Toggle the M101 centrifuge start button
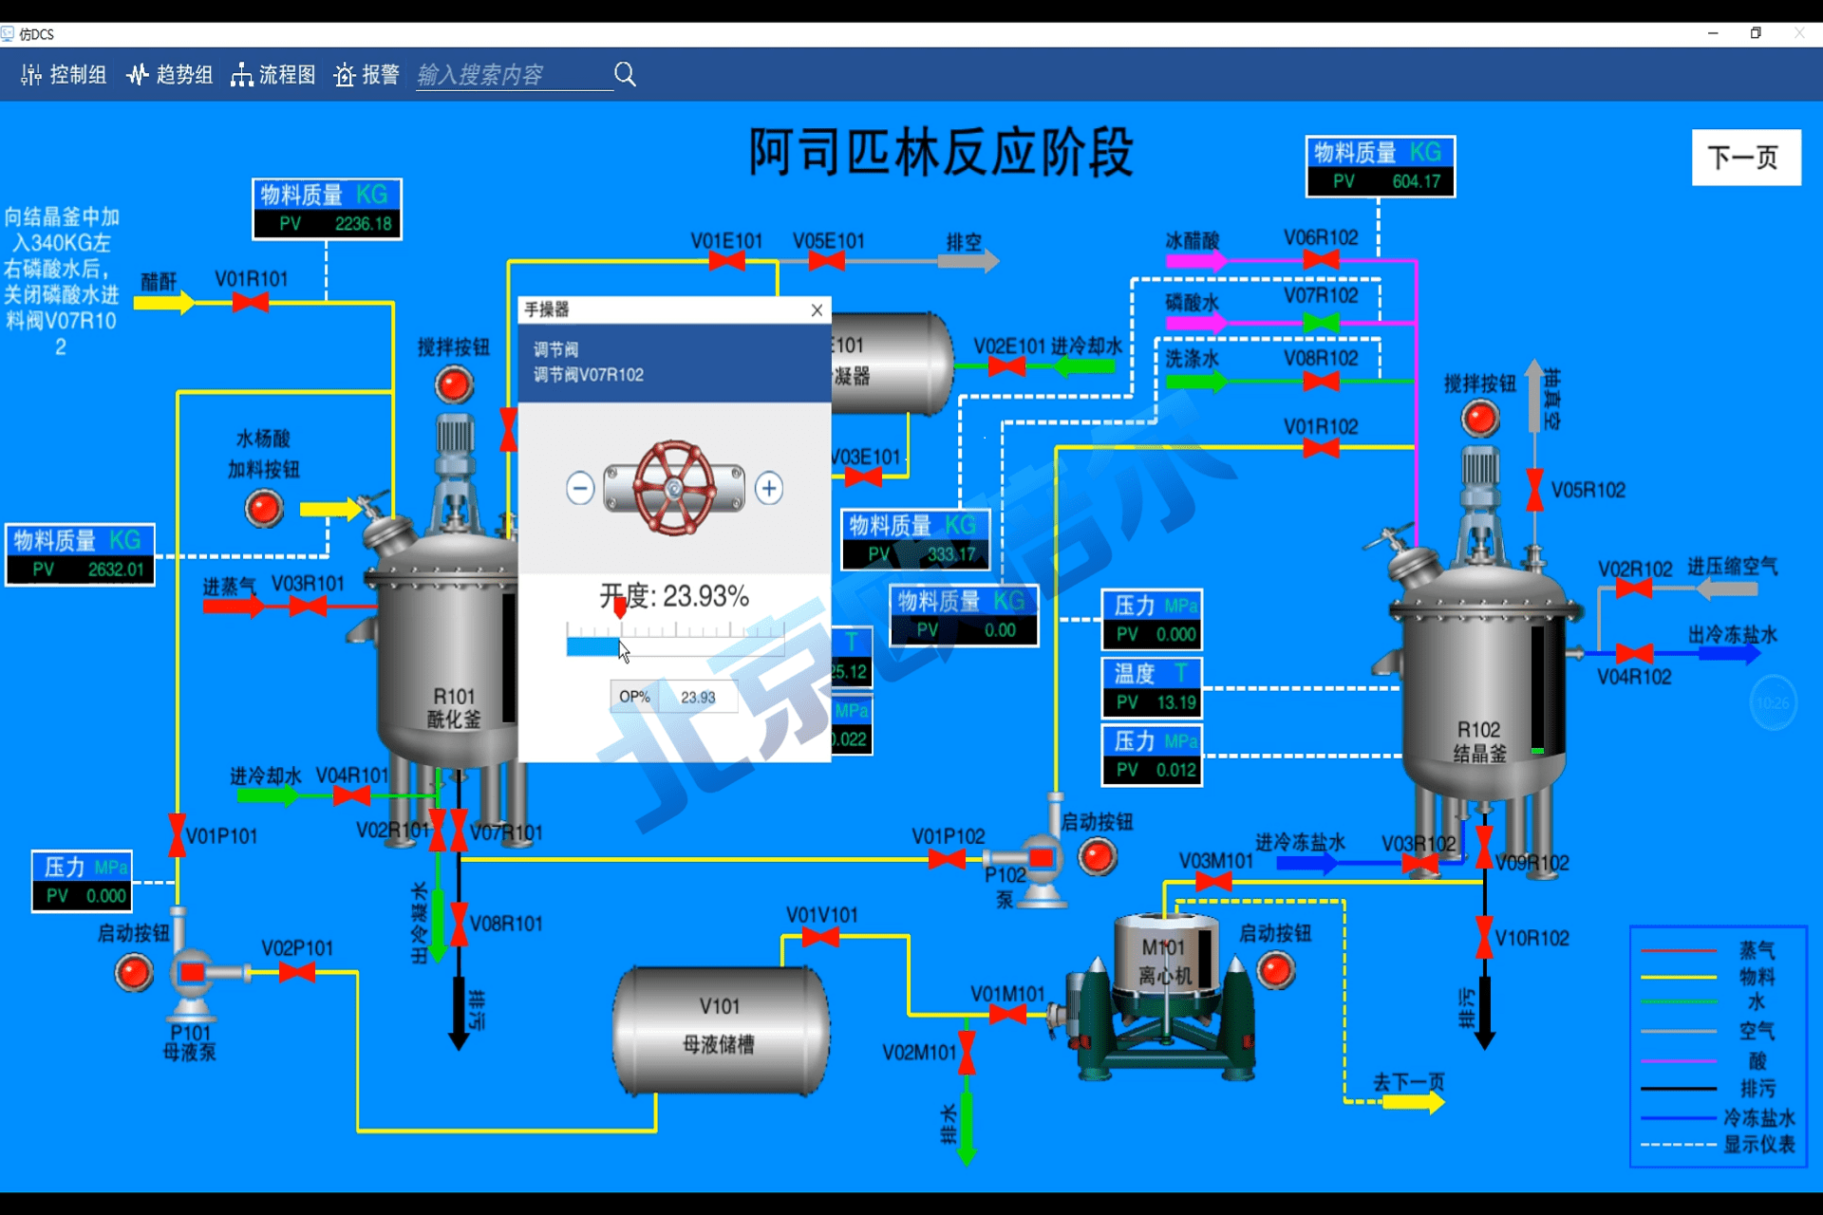Image resolution: width=1823 pixels, height=1215 pixels. (1275, 970)
